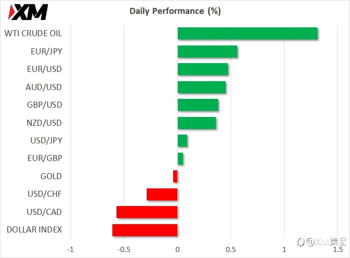
Task: Click the Weibo watermark icon
Action: tap(301, 242)
